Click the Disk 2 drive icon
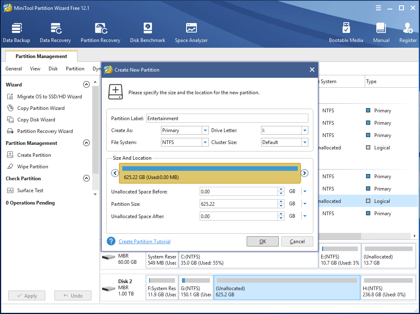 (108, 288)
